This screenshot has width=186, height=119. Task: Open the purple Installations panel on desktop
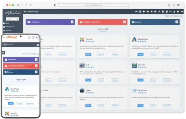point(50,22)
